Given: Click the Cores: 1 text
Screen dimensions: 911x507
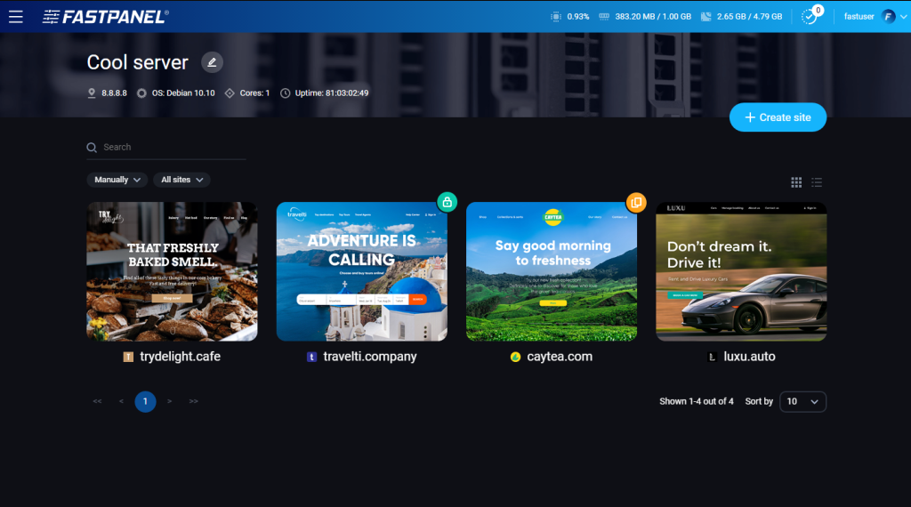Looking at the screenshot, I should pyautogui.click(x=254, y=93).
